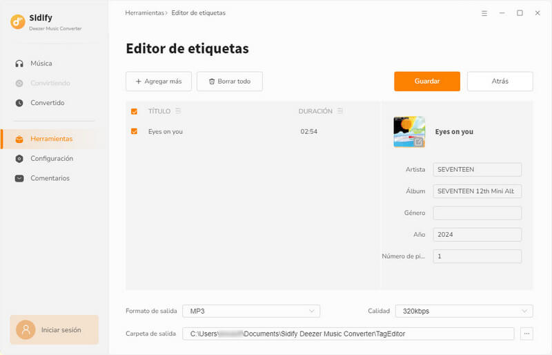
Task: Open Configuración settings page
Action: tap(52, 159)
